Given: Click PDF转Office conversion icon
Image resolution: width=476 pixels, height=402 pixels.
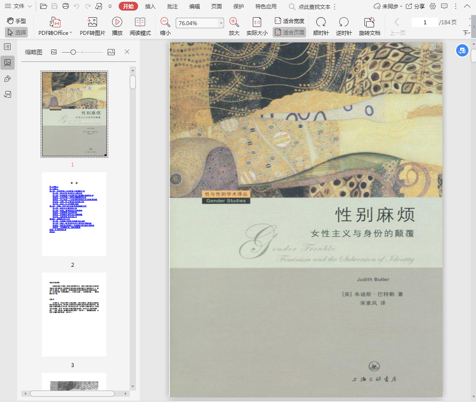Looking at the screenshot, I should pyautogui.click(x=55, y=23).
